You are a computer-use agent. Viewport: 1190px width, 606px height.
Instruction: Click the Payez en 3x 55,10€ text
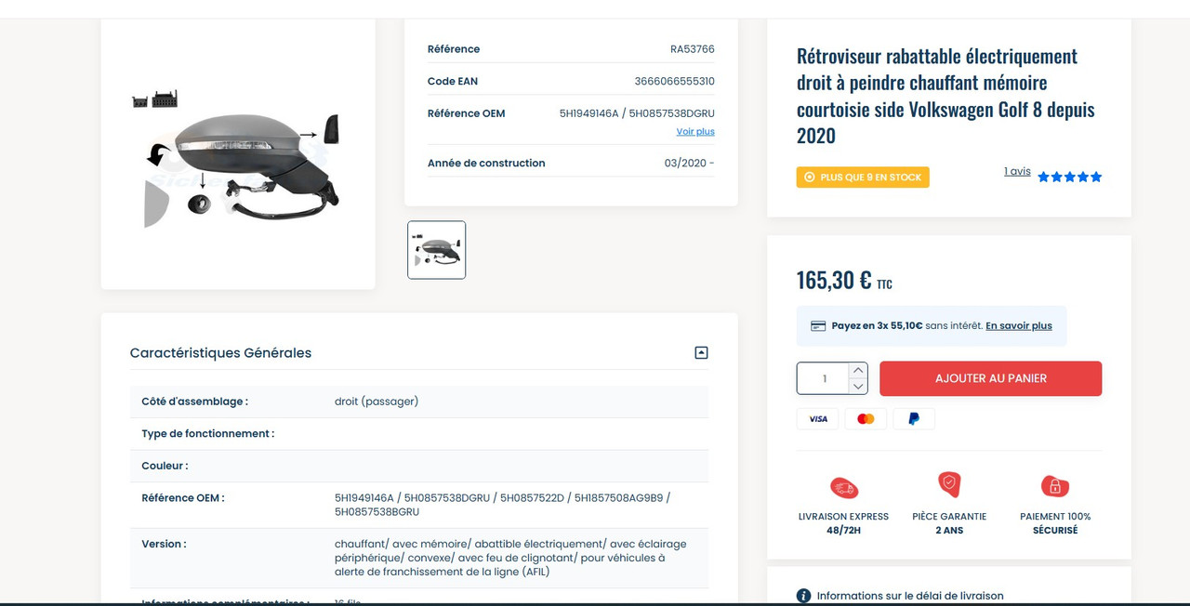[877, 326]
